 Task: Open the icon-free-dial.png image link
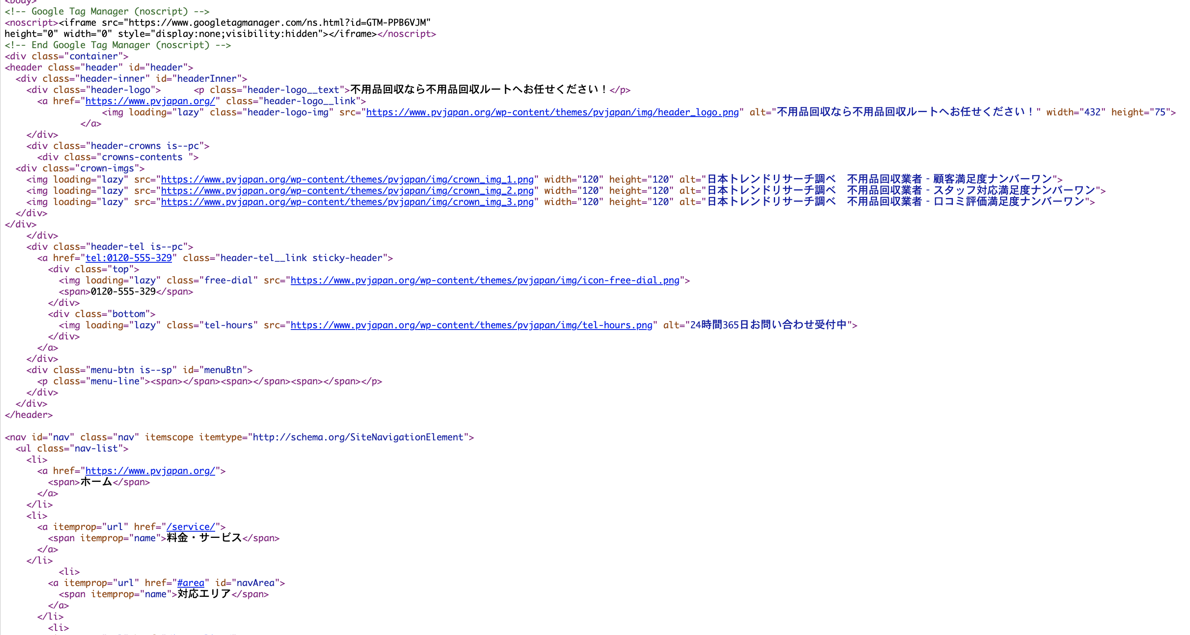click(x=485, y=280)
